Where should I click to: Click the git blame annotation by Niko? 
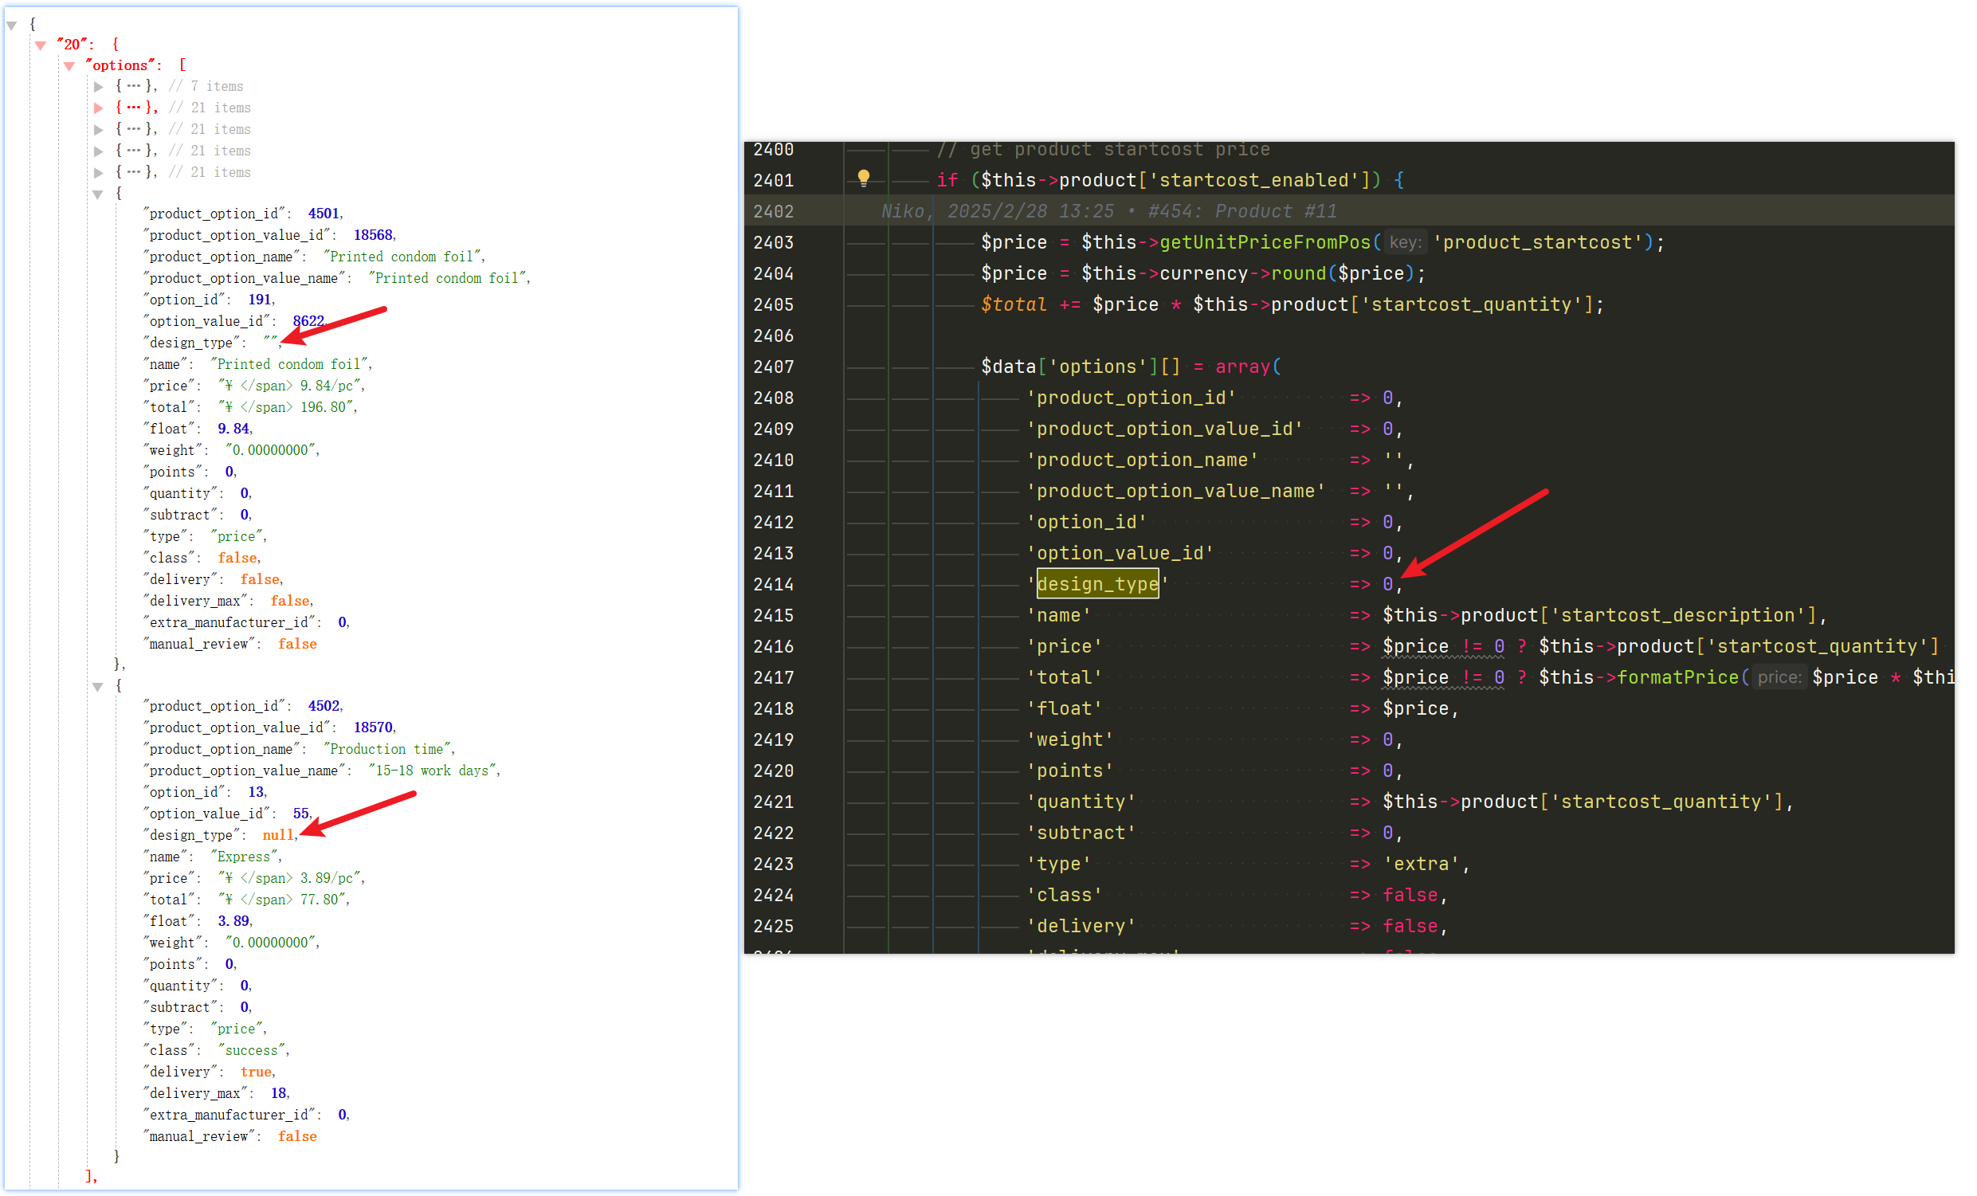point(1108,211)
